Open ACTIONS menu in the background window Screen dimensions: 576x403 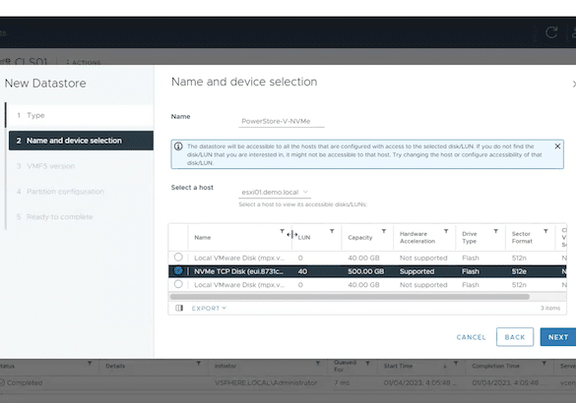coord(84,62)
